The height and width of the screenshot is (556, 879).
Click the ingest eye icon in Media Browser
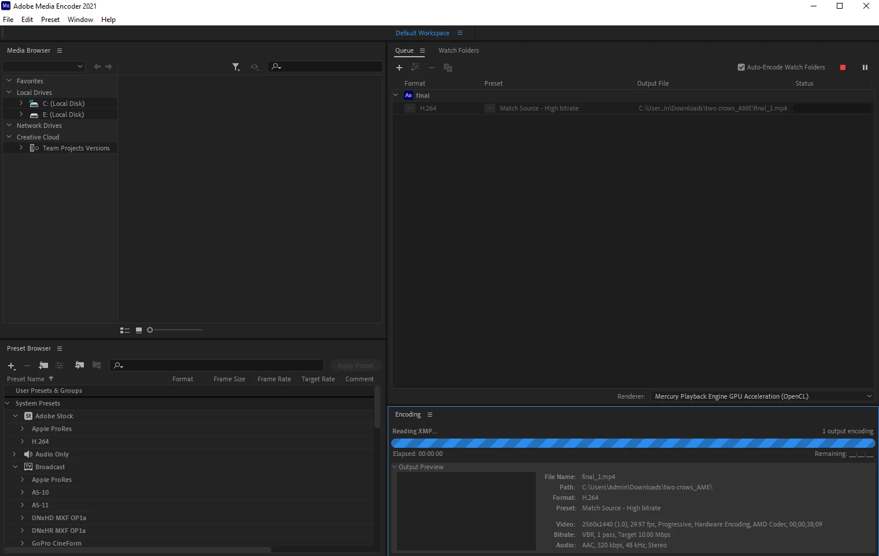[254, 67]
